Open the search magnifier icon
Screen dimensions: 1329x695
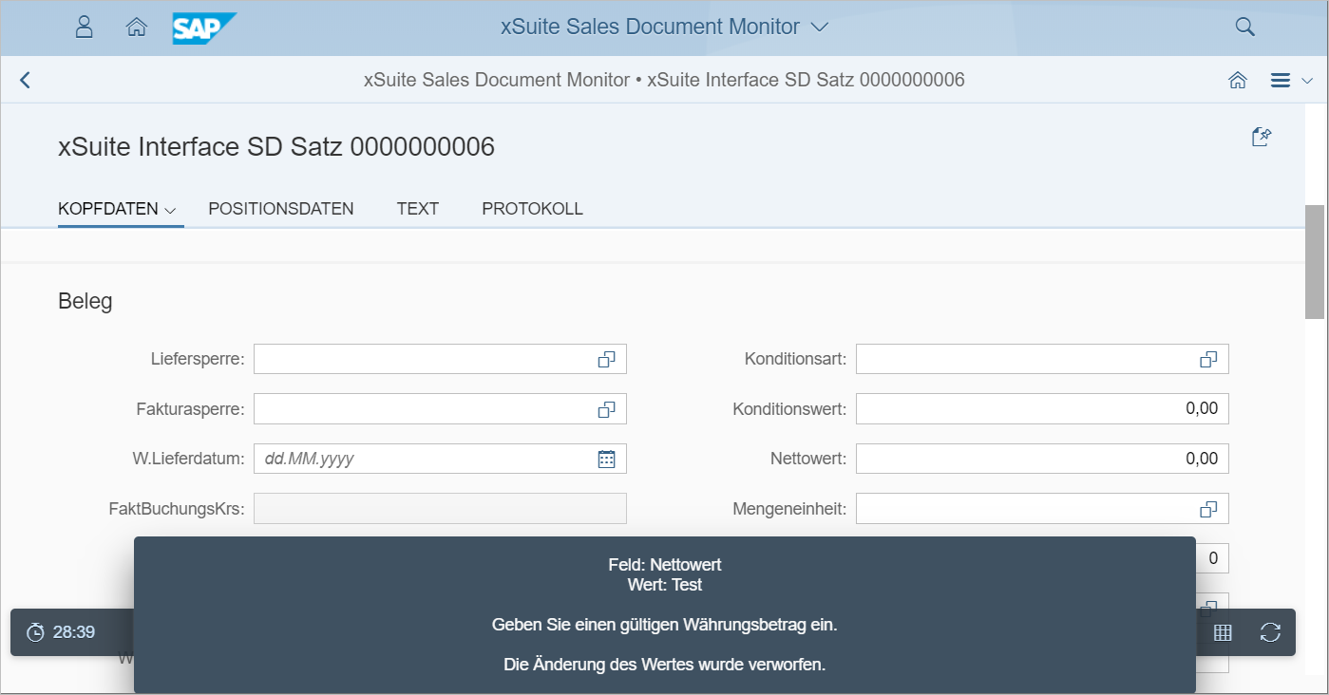click(1244, 27)
